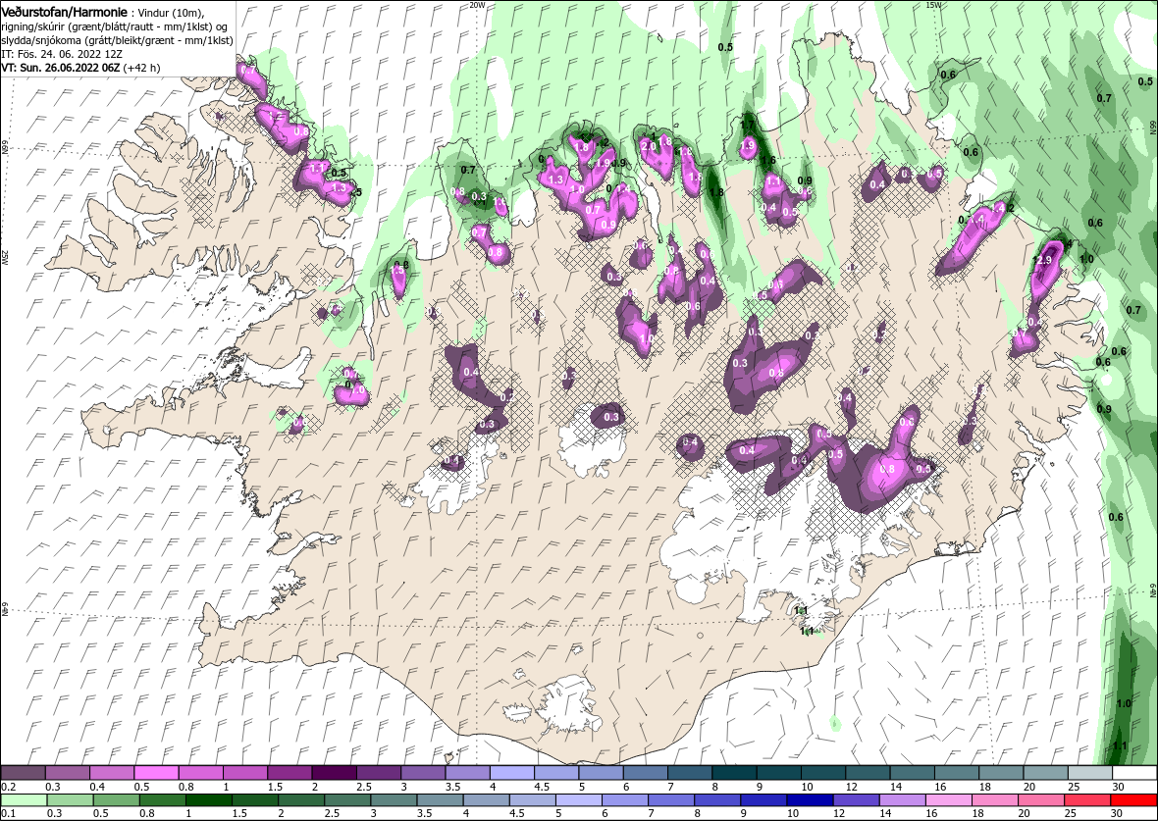Click the white 30 snow legend swatch

click(x=1135, y=773)
